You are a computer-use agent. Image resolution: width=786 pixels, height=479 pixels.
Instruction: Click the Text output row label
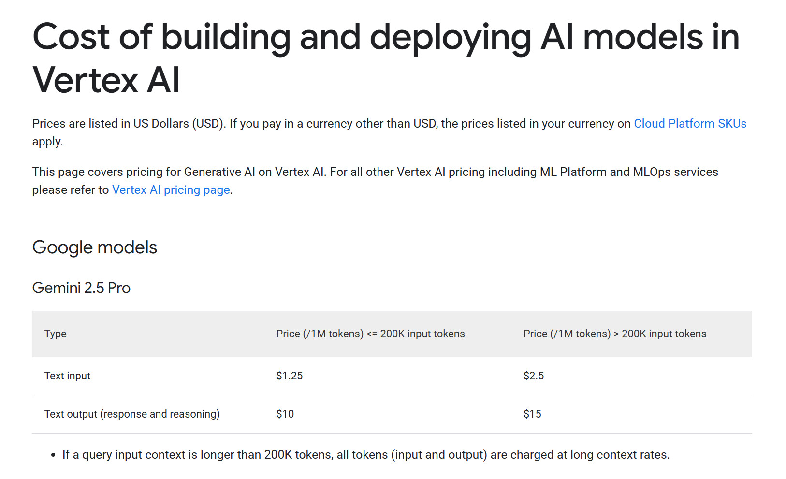[x=132, y=414]
